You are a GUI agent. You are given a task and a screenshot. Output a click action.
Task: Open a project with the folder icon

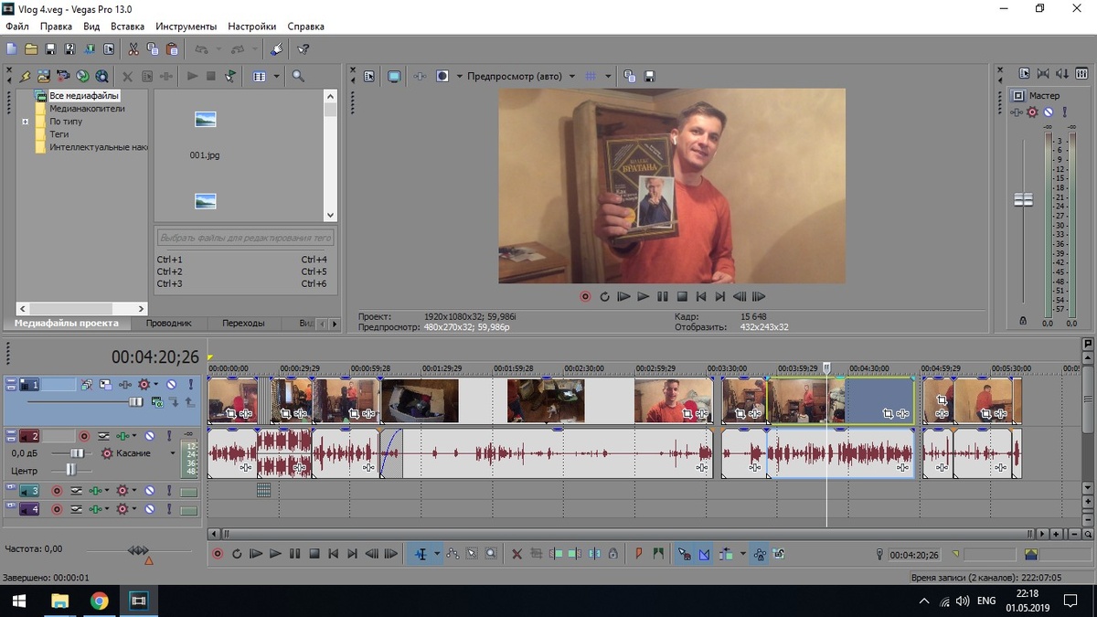(x=31, y=48)
